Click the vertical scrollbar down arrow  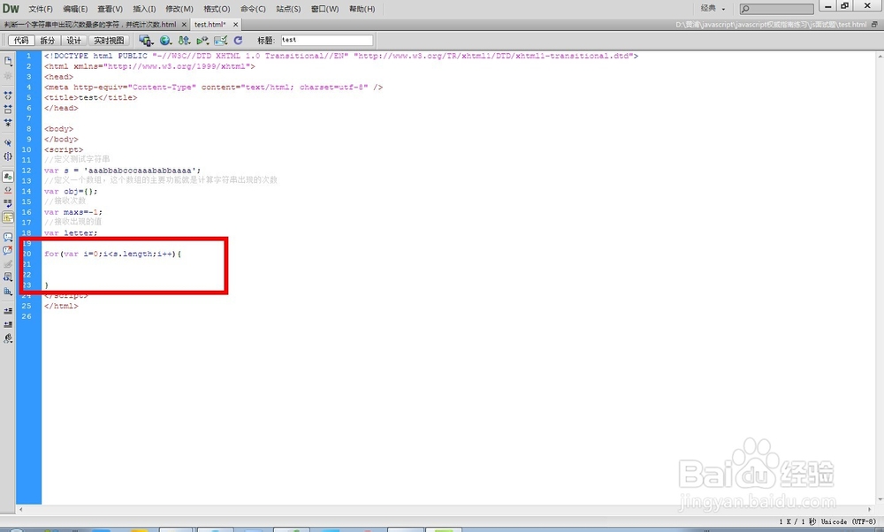(880, 500)
